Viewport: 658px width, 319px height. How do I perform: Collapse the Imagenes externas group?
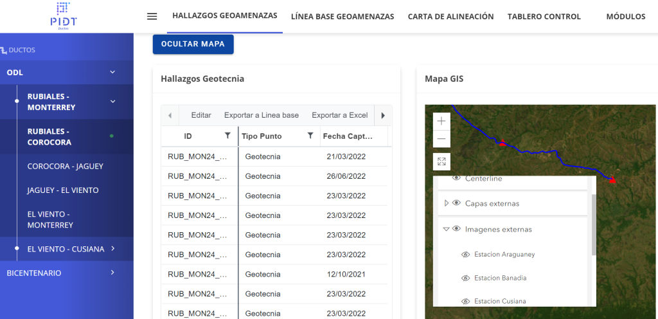pos(446,229)
